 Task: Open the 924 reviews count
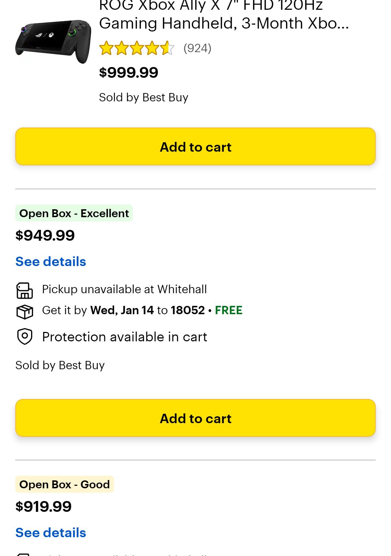197,48
